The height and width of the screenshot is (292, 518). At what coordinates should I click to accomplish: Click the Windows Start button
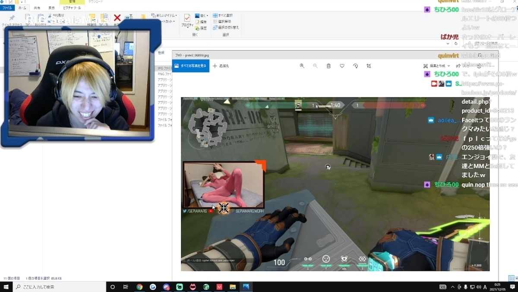(x=6, y=287)
